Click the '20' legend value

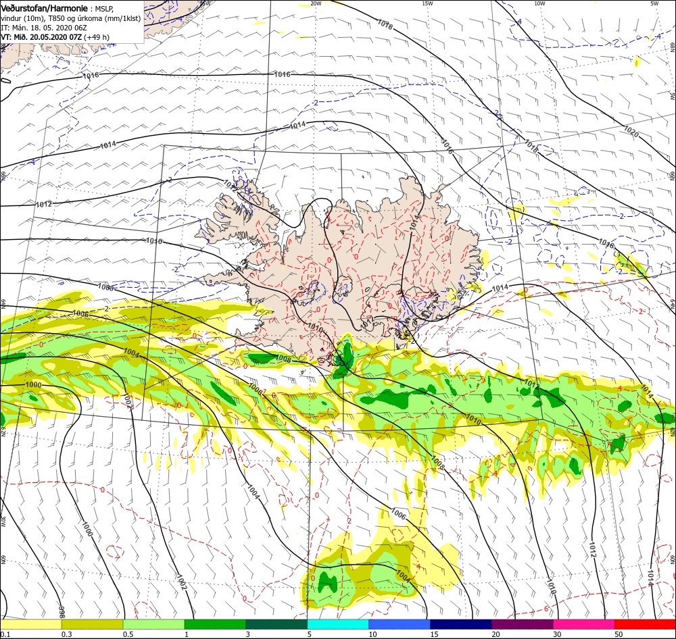pyautogui.click(x=496, y=634)
